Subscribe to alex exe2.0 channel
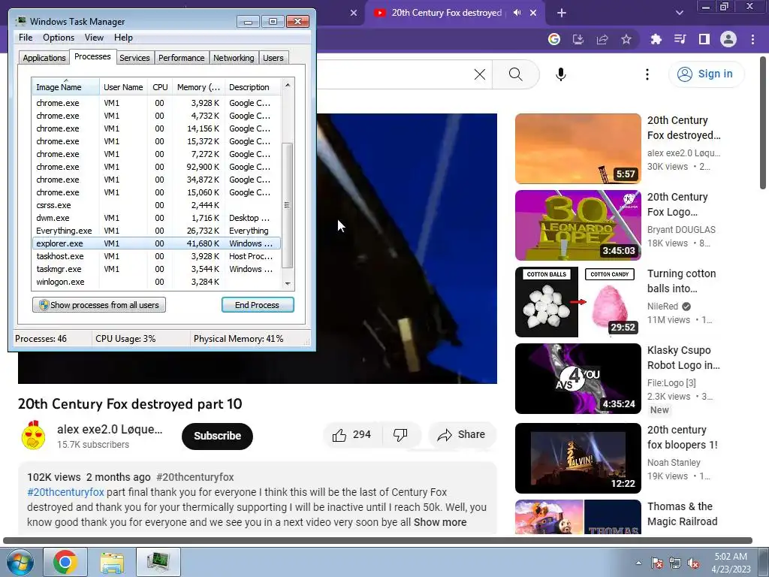Viewport: 769px width, 577px height. click(217, 436)
